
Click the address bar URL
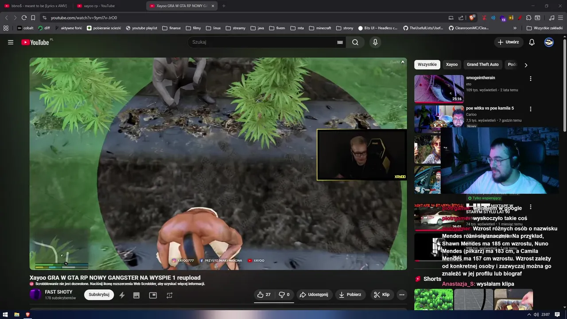point(84,18)
